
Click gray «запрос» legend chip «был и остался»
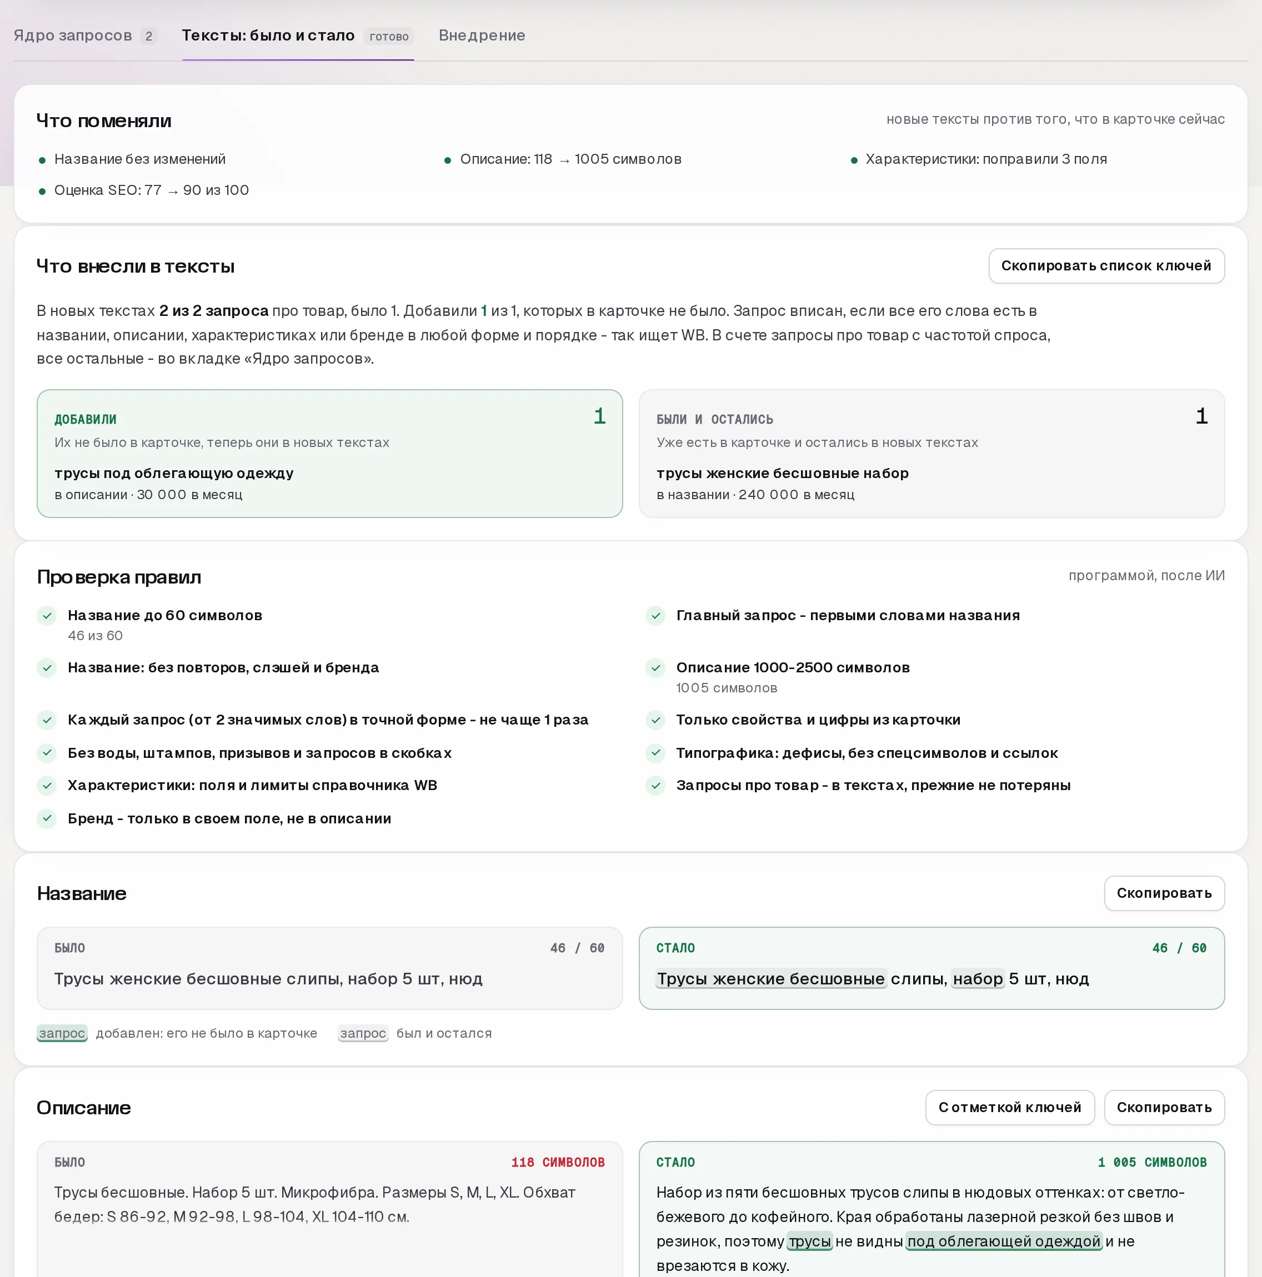[x=363, y=1033]
